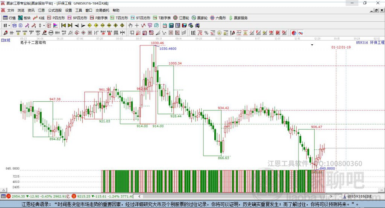Click the horizontal chart scrollbar track
This screenshot has width=385, height=208.
tap(236, 196)
